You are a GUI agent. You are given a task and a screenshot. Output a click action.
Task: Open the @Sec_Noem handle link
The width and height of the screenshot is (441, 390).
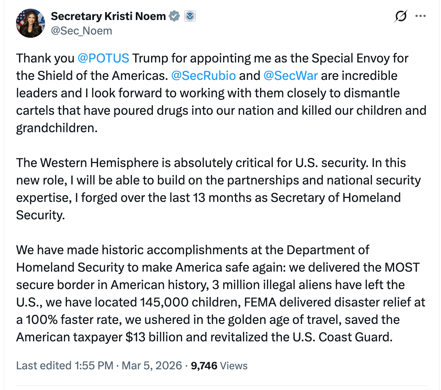coord(81,31)
